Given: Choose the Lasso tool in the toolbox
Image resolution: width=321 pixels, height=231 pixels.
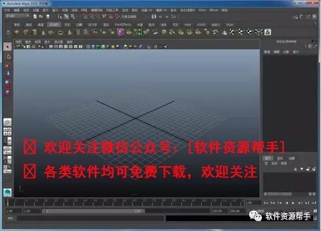Looking at the screenshot, I should tap(8, 56).
